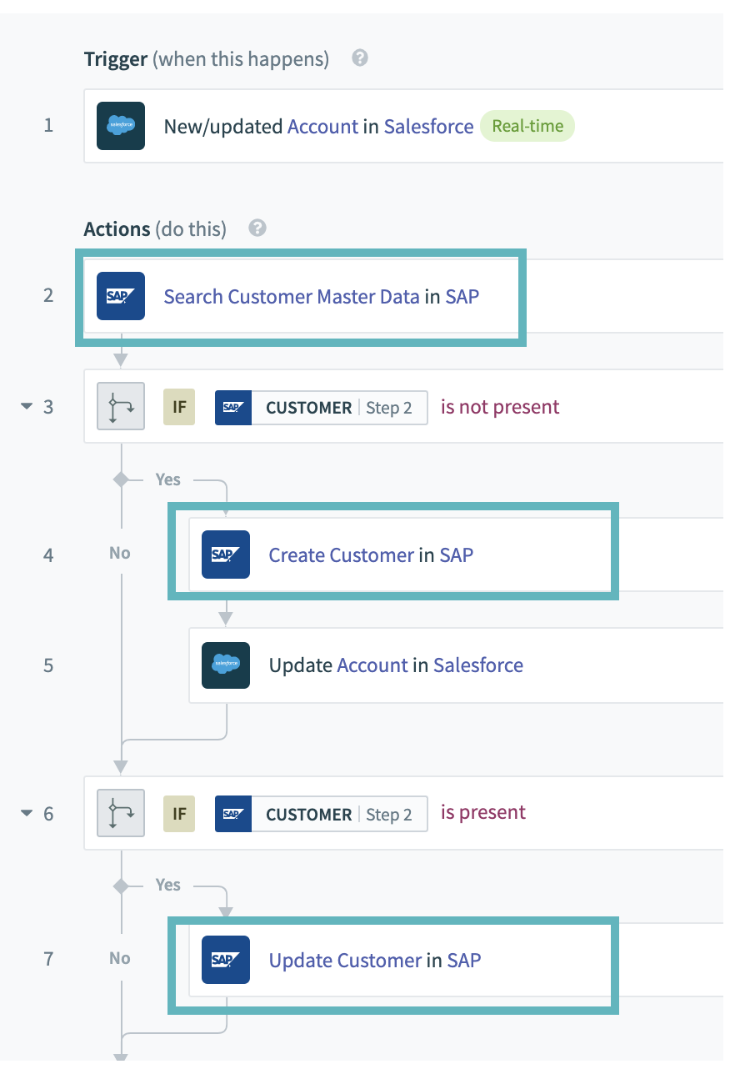This screenshot has height=1069, width=730.
Task: Click the SAP icon in Update Customer step
Action: [226, 960]
